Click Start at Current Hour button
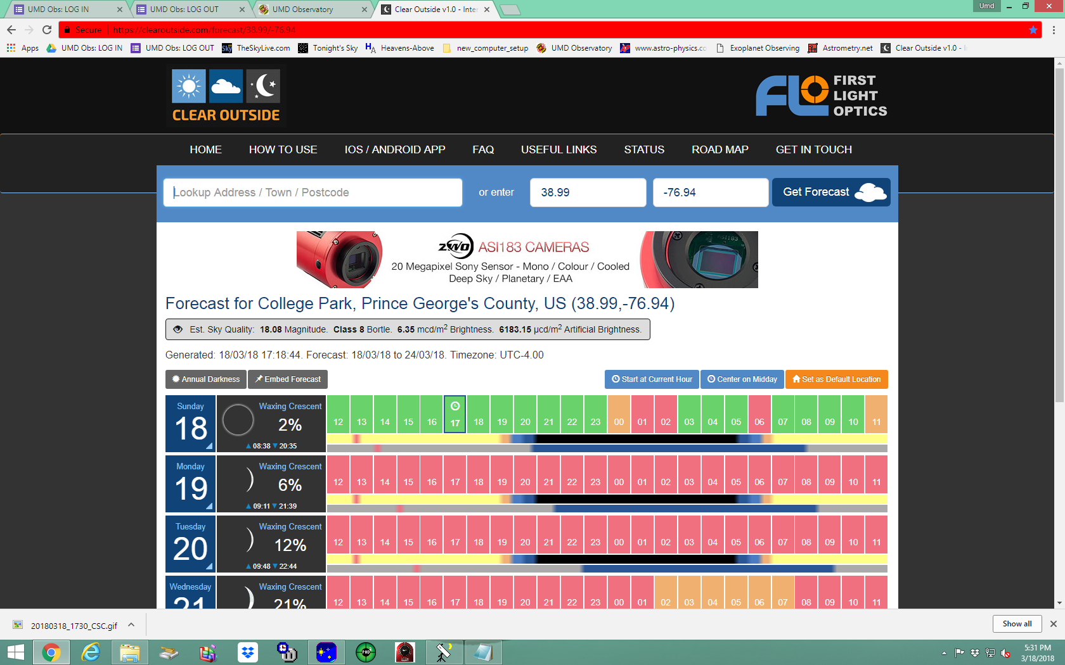Viewport: 1065px width, 665px height. [652, 379]
